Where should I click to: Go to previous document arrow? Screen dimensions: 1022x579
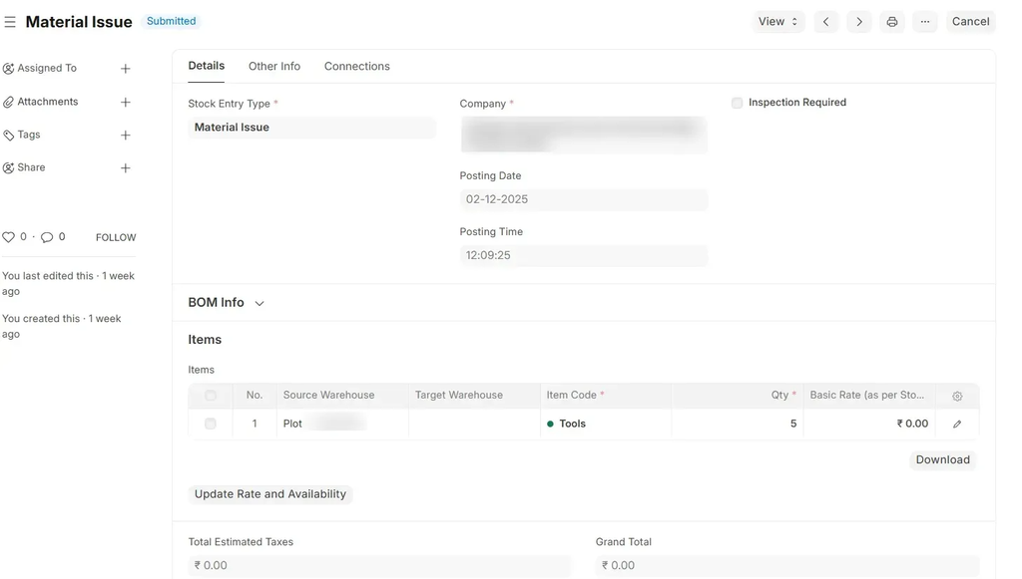[x=825, y=22]
